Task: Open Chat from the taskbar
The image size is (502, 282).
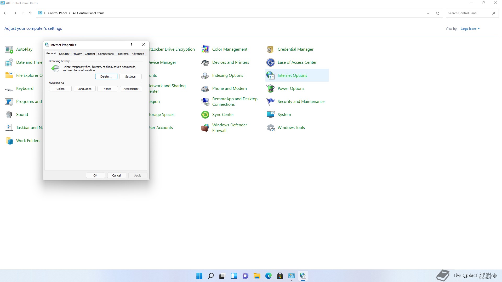Action: pos(245,276)
